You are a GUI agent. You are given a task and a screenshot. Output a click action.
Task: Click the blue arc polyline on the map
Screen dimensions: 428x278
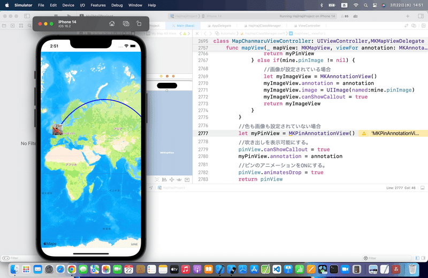click(103, 100)
